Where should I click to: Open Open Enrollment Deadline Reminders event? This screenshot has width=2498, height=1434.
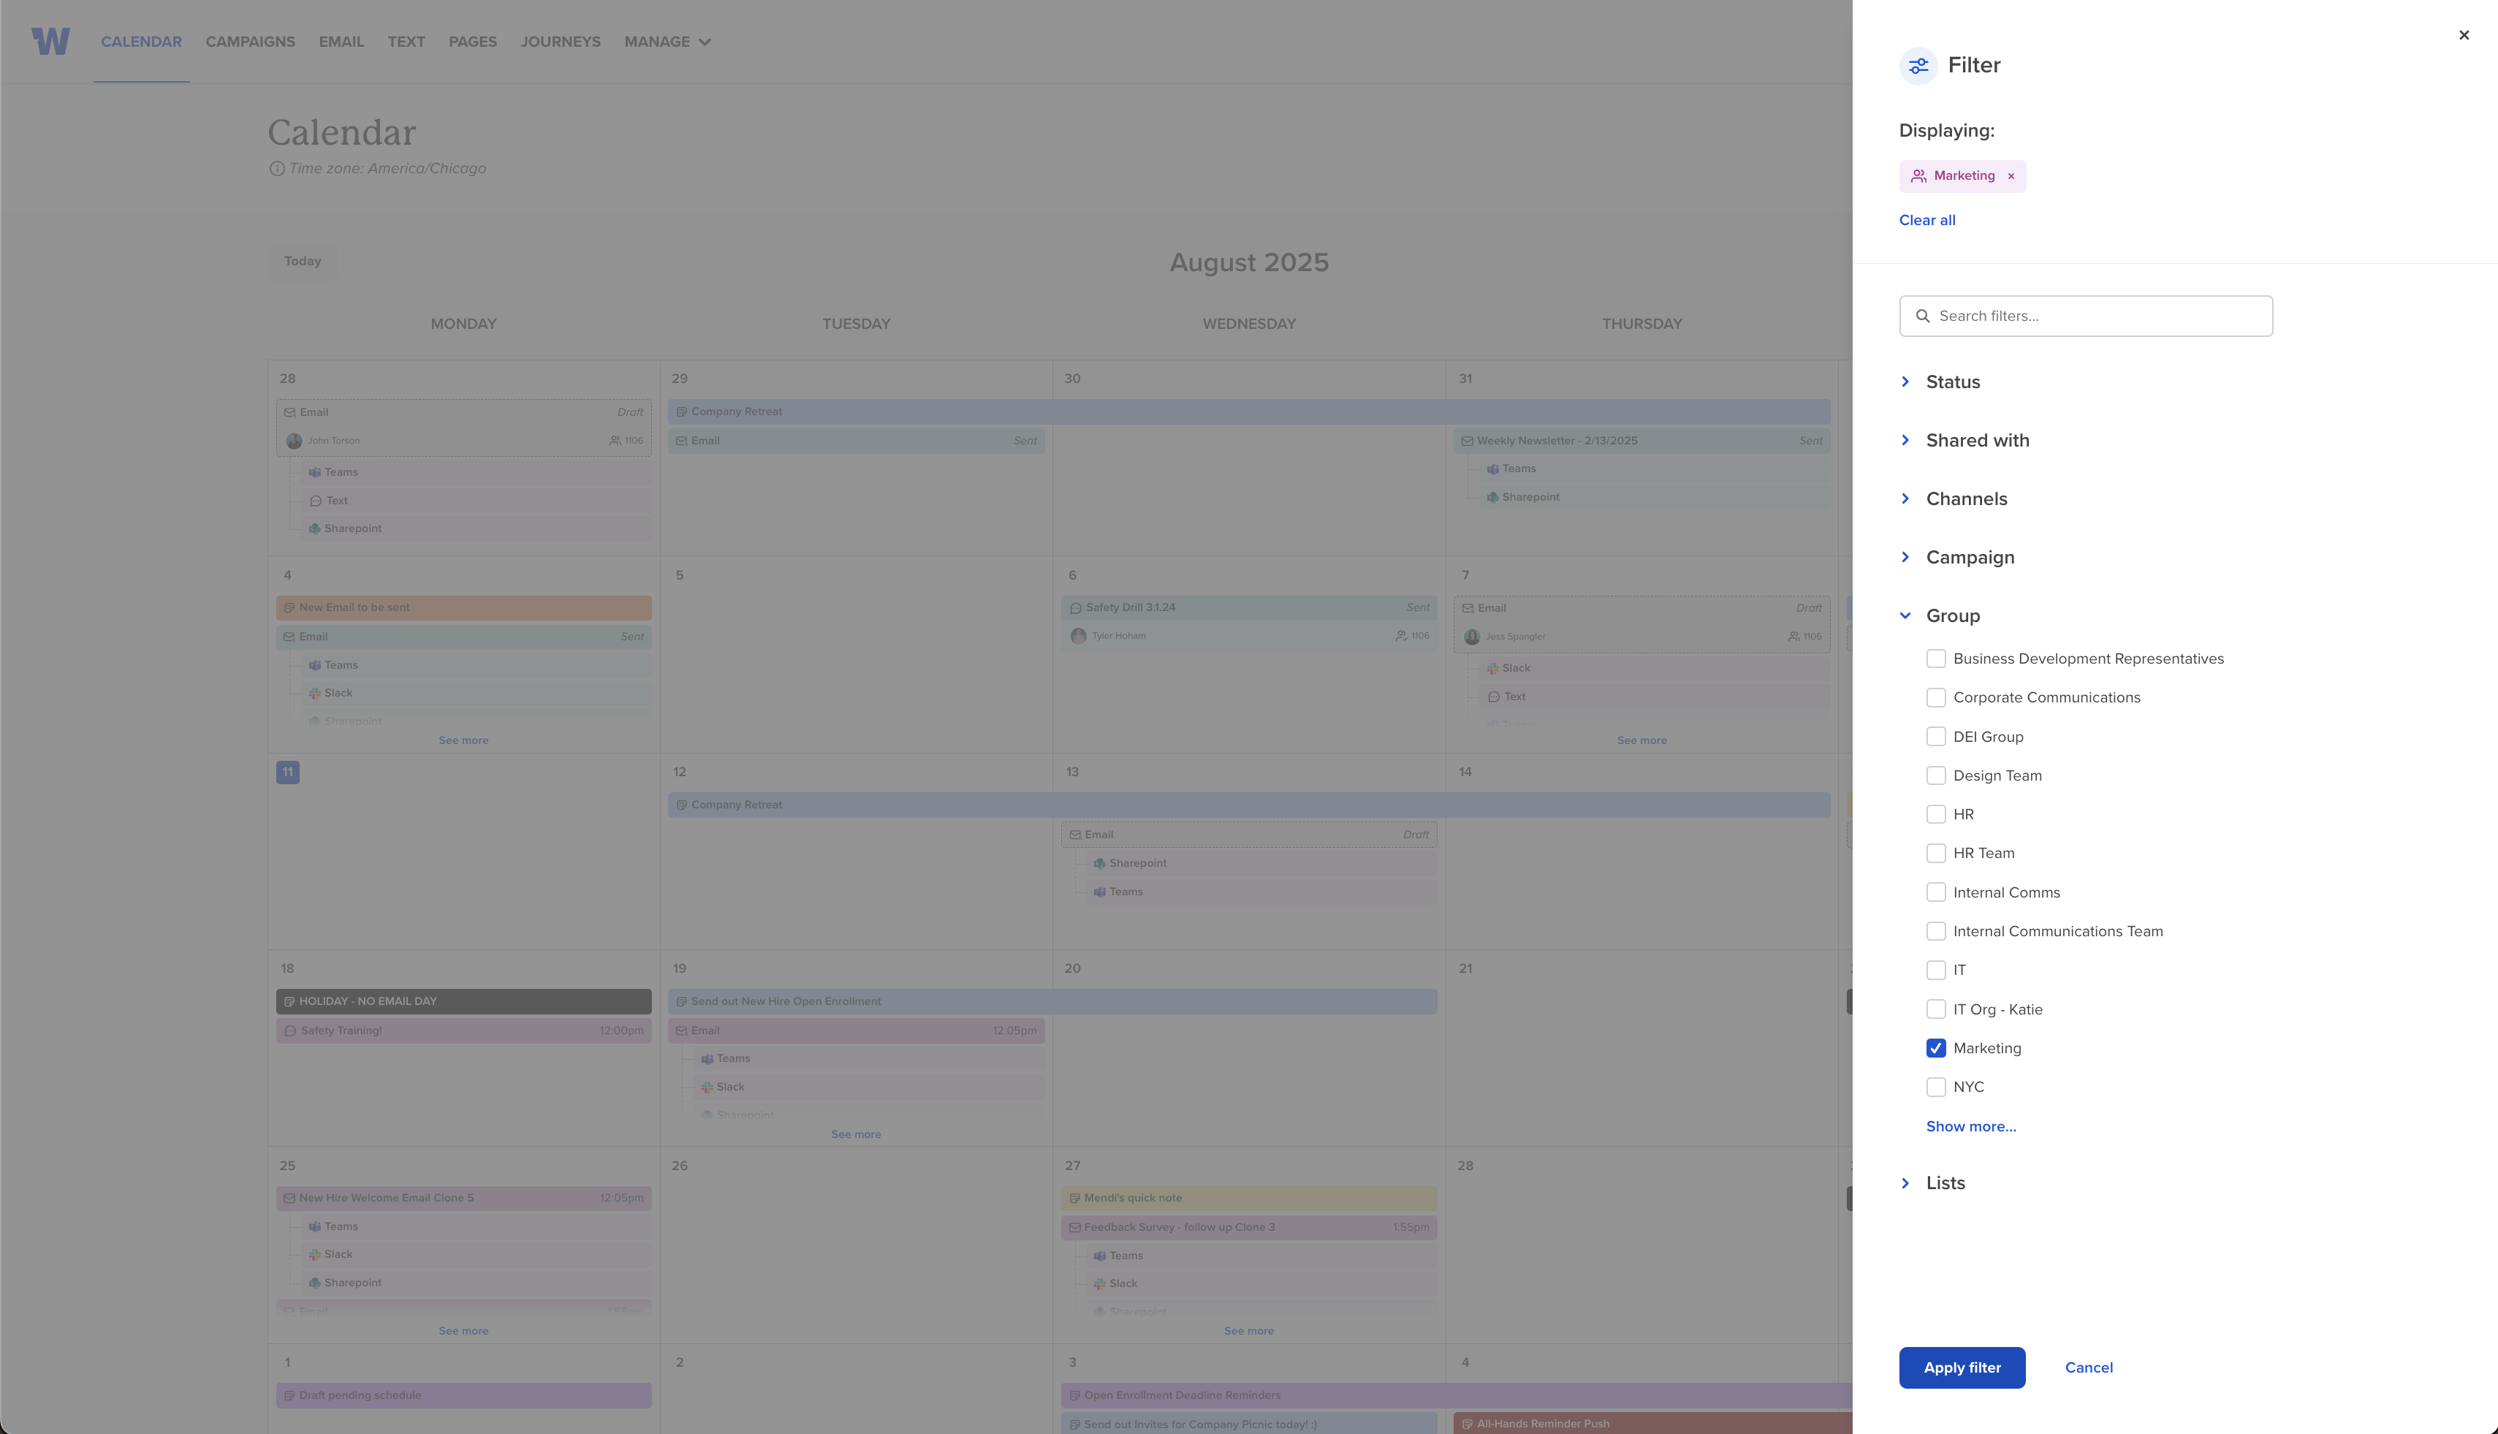1457,1395
